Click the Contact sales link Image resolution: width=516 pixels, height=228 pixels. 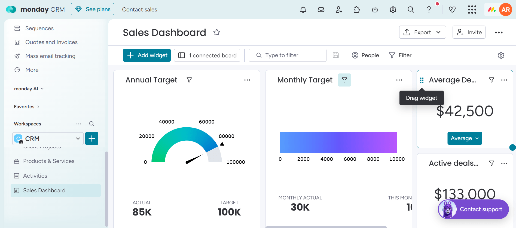click(x=139, y=10)
